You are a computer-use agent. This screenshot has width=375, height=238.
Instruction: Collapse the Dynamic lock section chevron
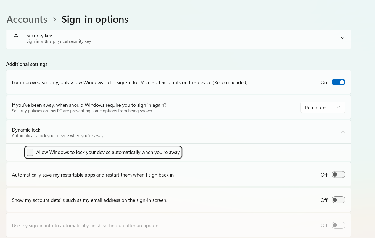click(342, 132)
